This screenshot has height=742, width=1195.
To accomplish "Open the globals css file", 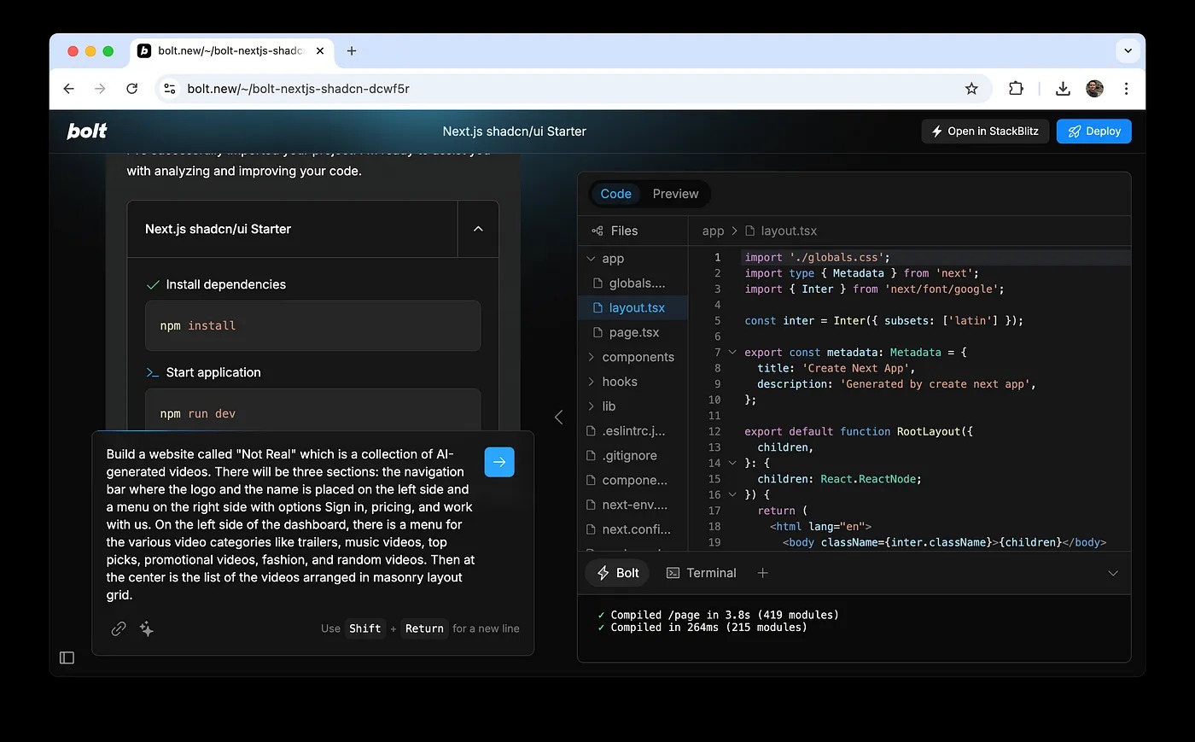I will tap(633, 283).
